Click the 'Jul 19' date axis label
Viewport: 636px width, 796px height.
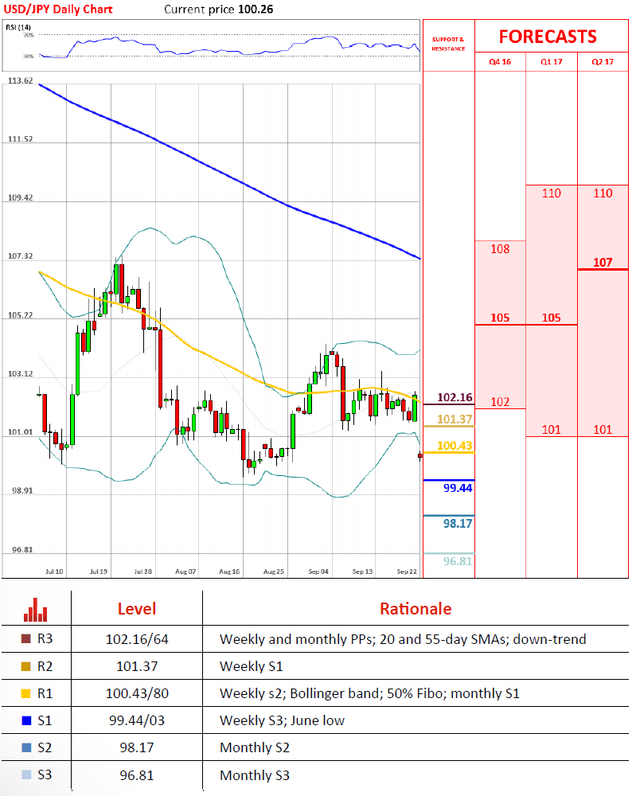coord(99,572)
